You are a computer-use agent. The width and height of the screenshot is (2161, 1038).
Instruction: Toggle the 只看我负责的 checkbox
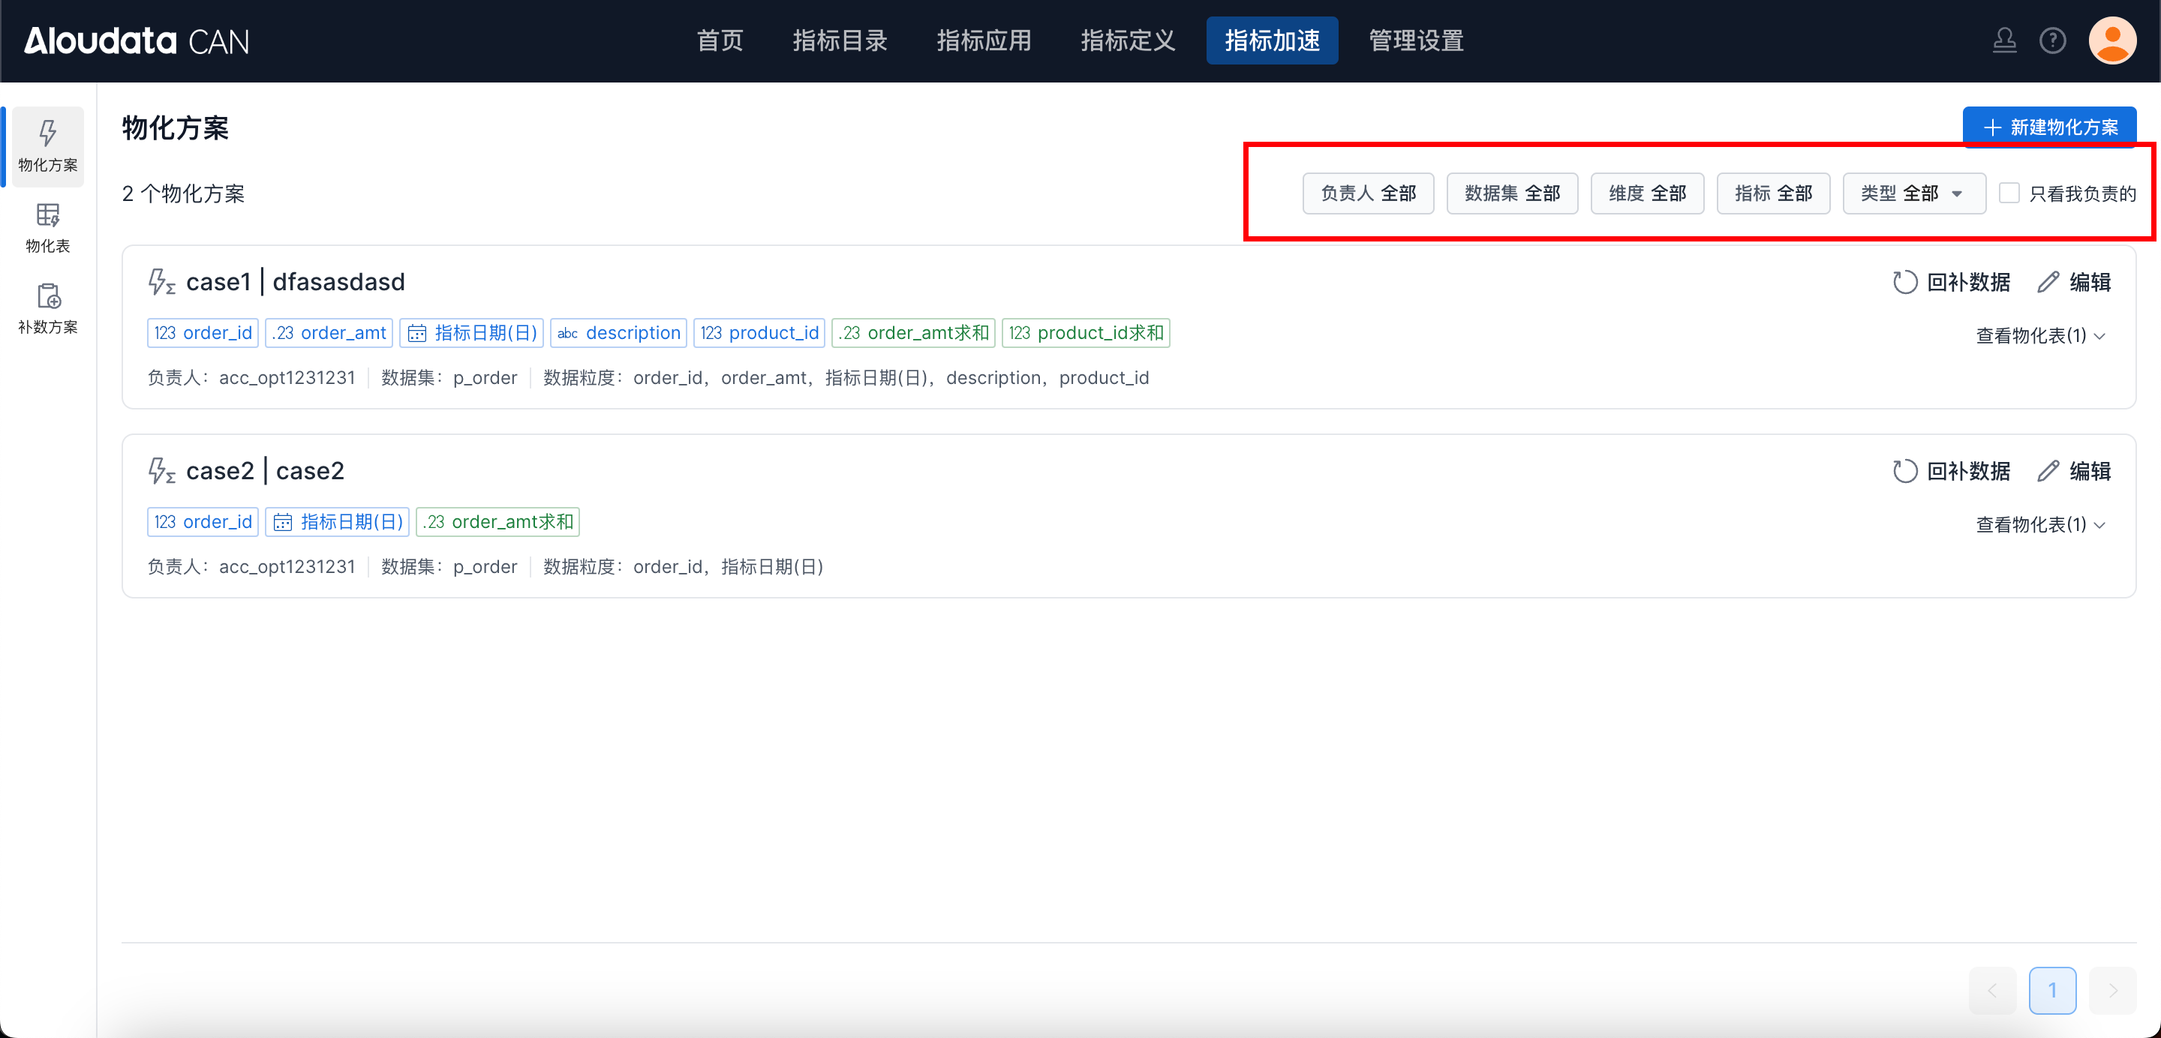pos(2009,193)
